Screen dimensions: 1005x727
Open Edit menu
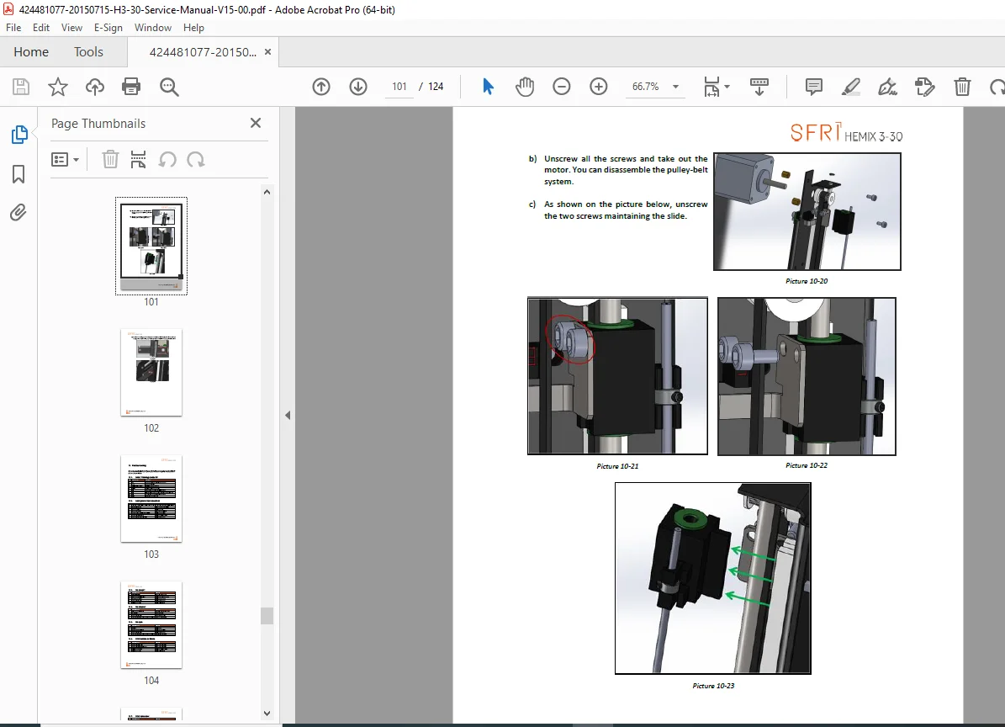(41, 28)
